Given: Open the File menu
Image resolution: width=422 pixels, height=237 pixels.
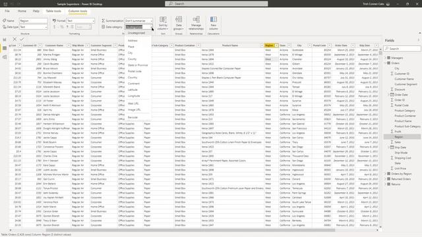Looking at the screenshot, I should tap(7, 11).
